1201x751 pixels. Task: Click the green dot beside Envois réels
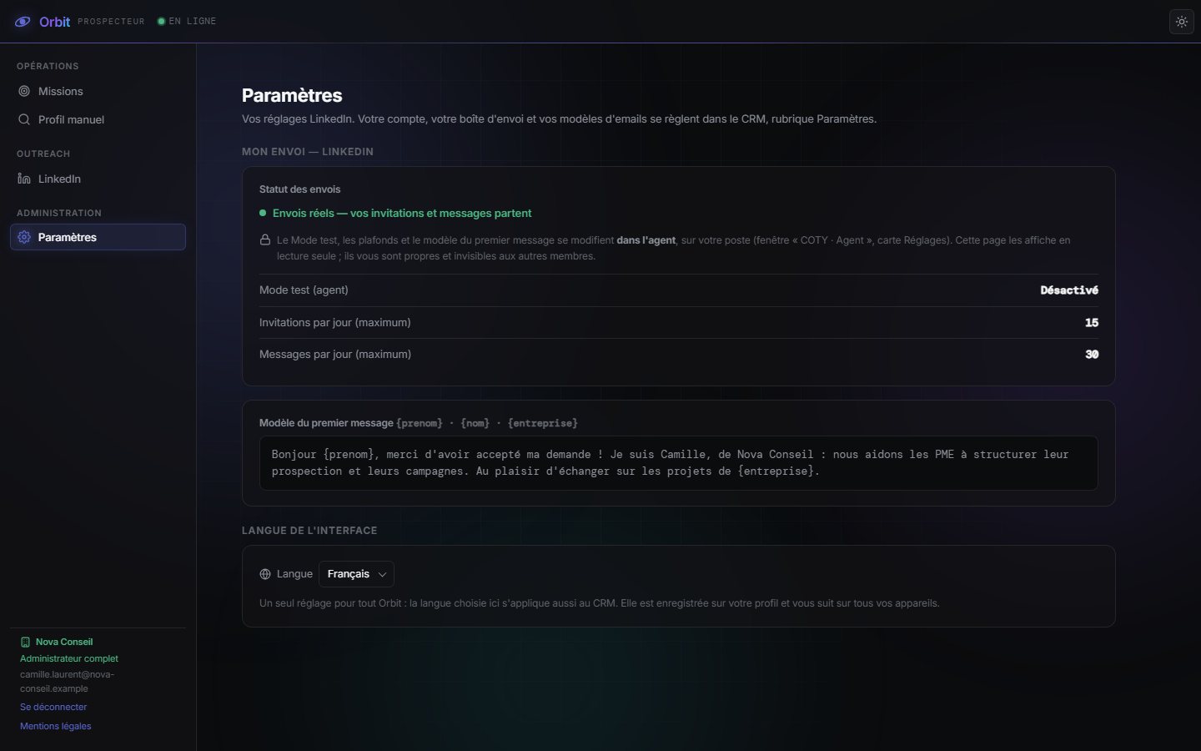(263, 213)
